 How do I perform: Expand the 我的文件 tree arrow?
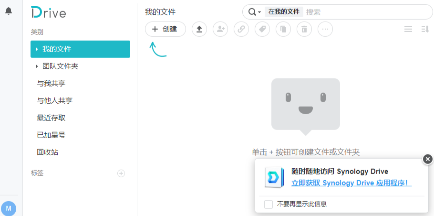click(x=37, y=49)
